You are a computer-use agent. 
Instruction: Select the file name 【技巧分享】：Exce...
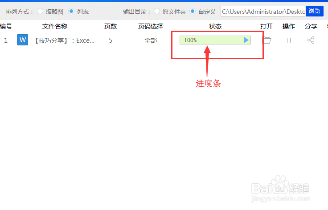[64, 40]
